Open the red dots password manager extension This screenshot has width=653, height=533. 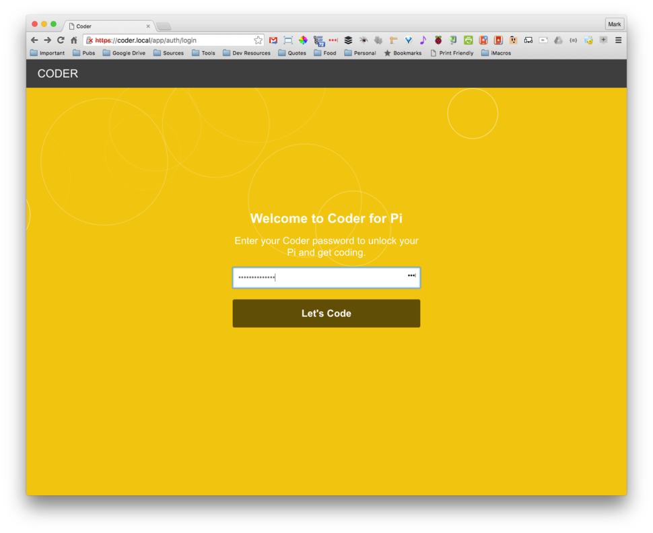333,40
